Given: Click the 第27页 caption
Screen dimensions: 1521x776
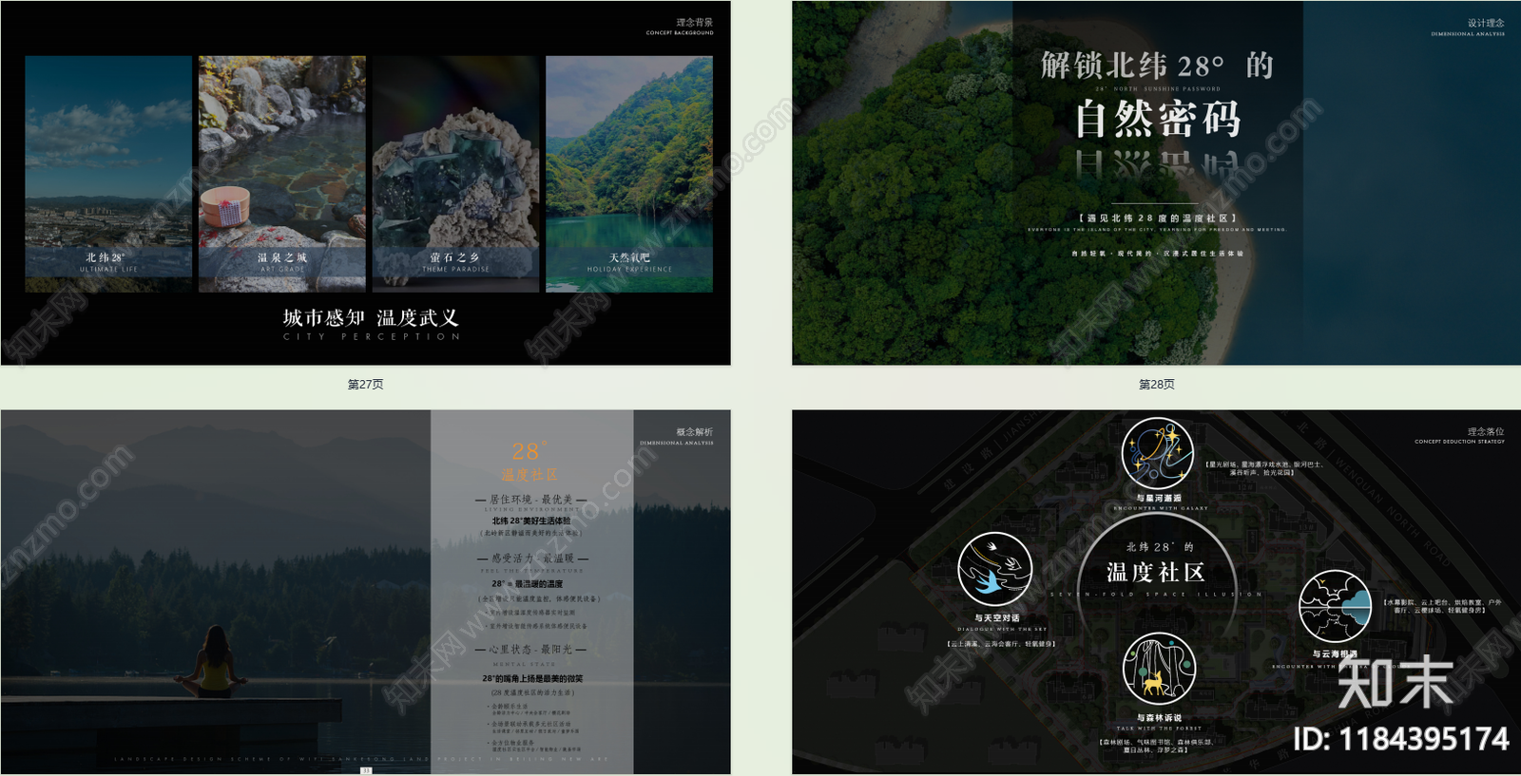Looking at the screenshot, I should pos(365,385).
